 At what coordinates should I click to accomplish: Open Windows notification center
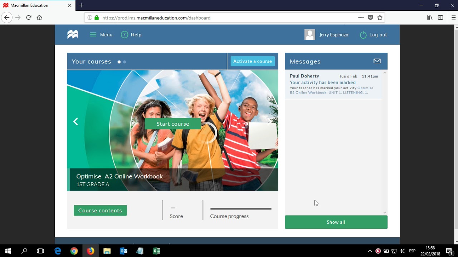pyautogui.click(x=449, y=251)
